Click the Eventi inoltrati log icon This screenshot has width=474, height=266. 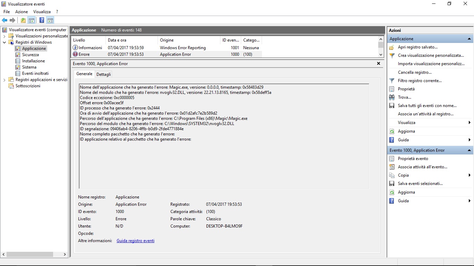coord(18,73)
